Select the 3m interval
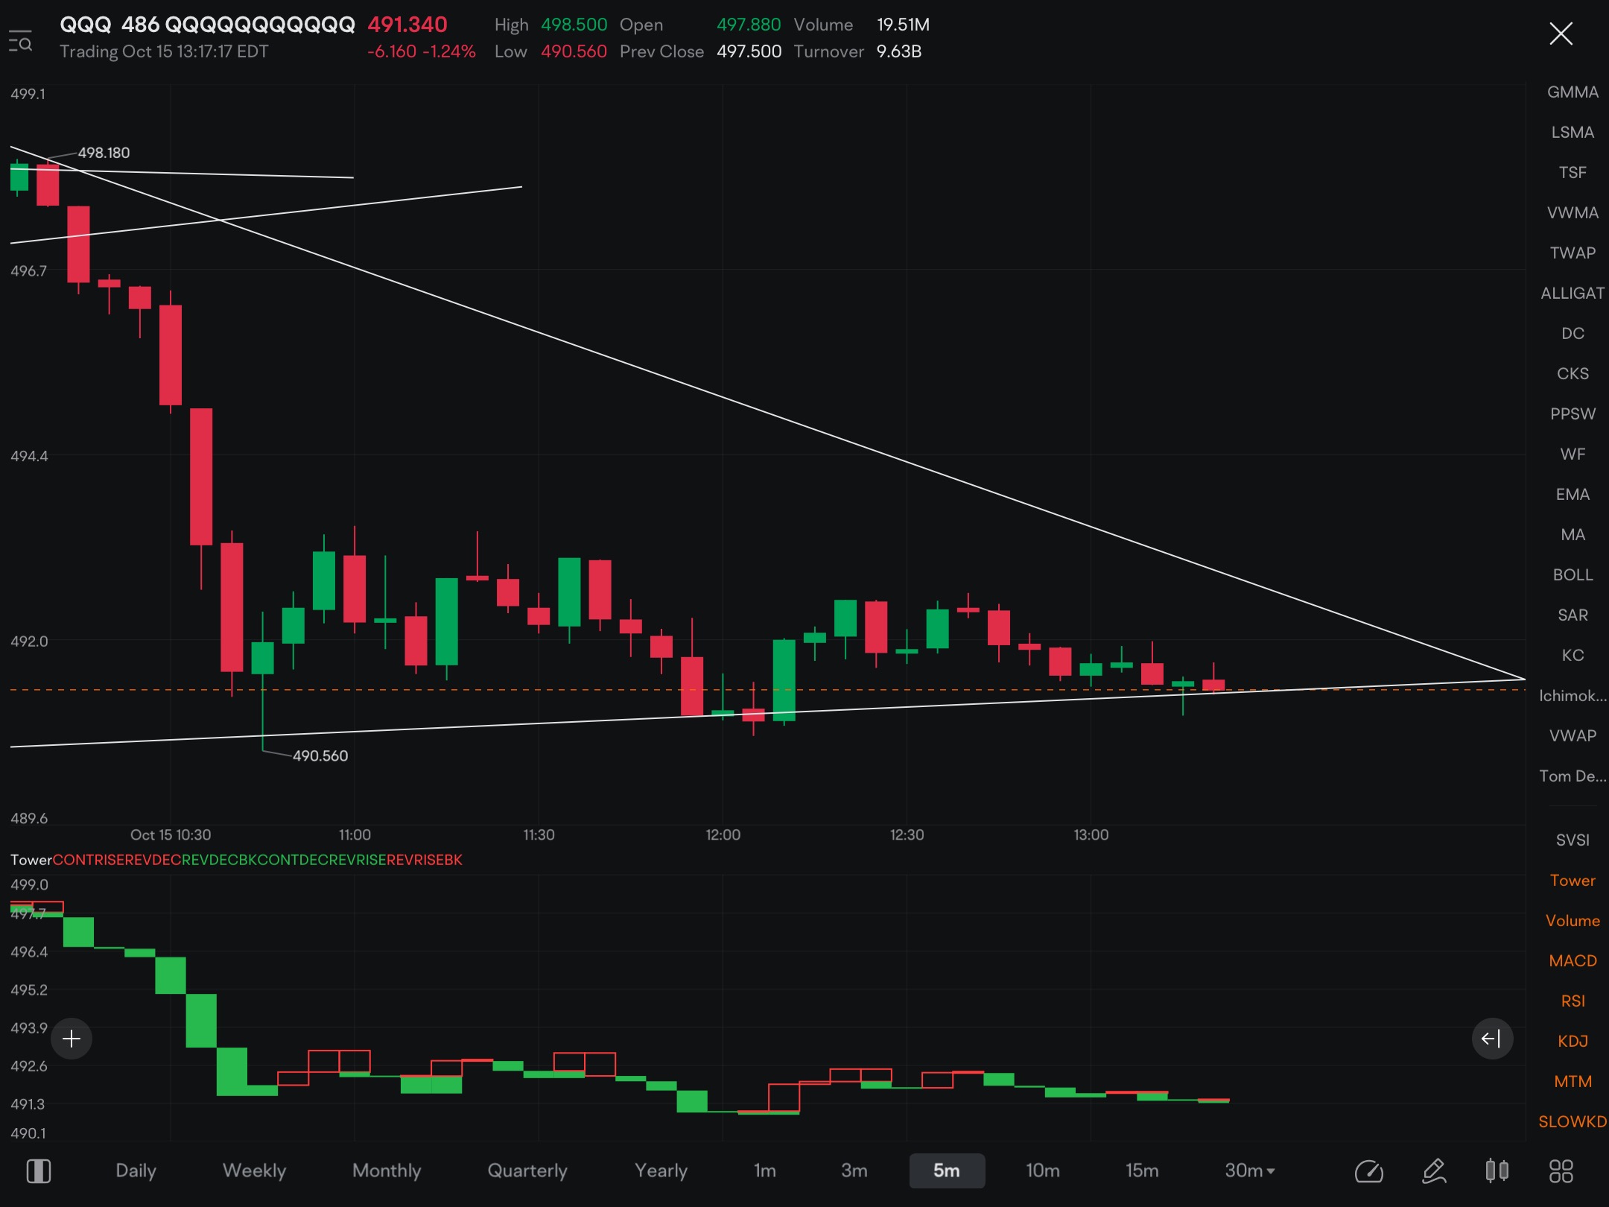1609x1207 pixels. click(854, 1170)
